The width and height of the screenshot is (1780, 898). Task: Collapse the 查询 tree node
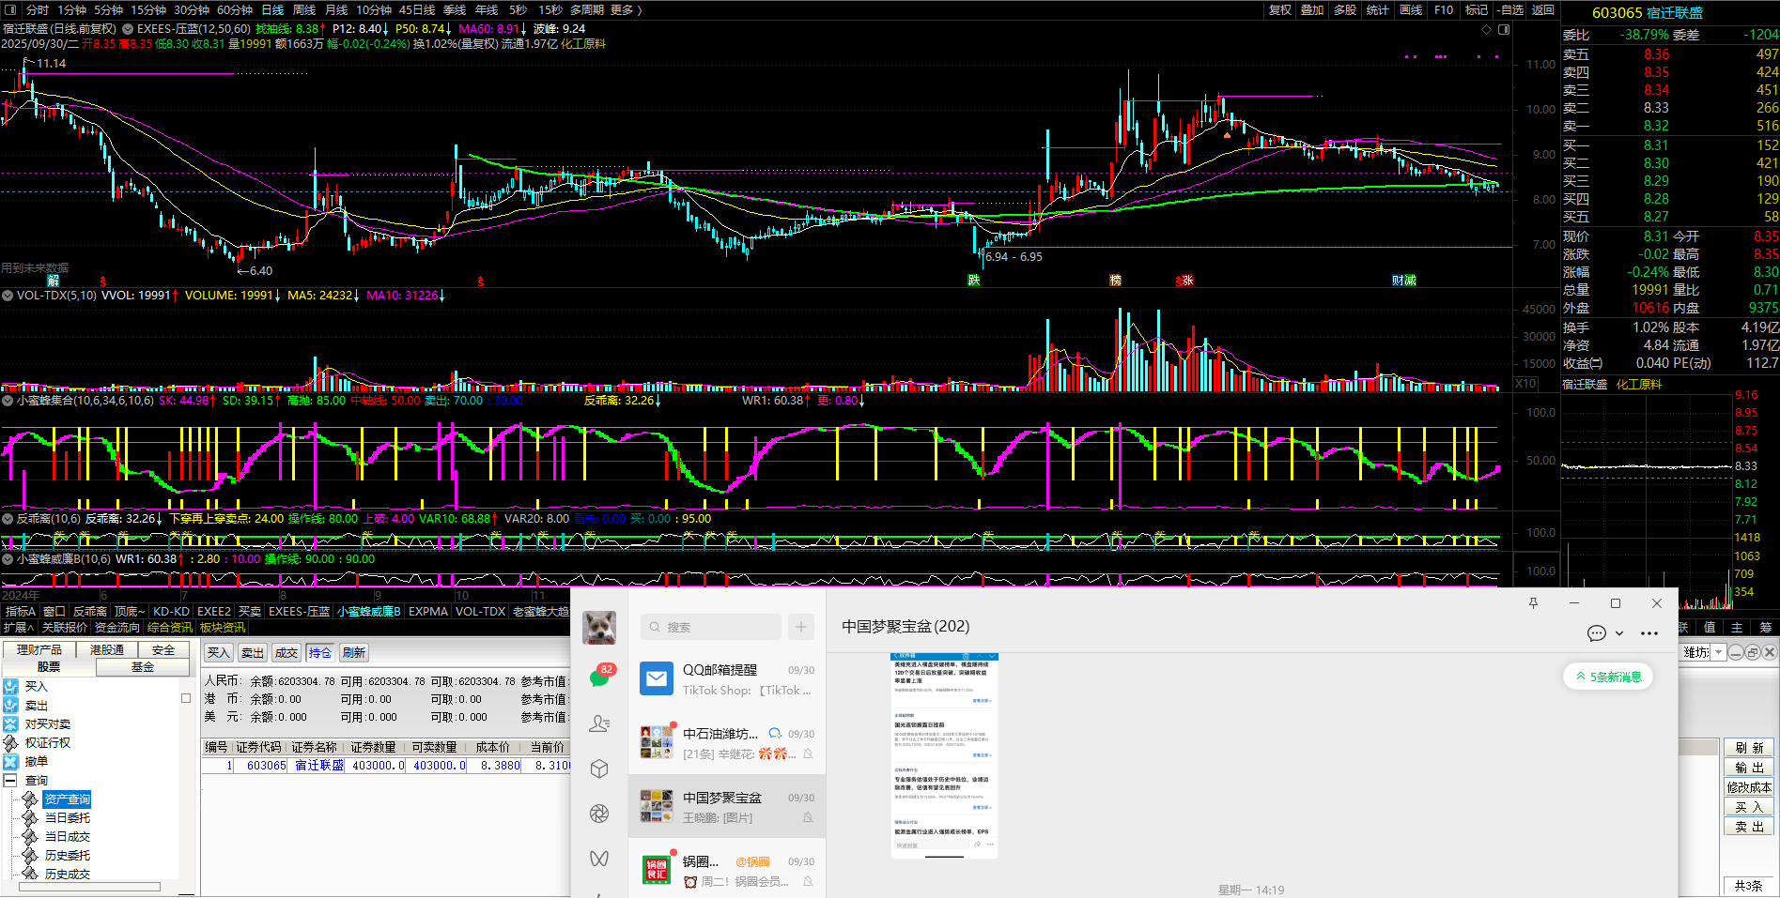pos(10,781)
